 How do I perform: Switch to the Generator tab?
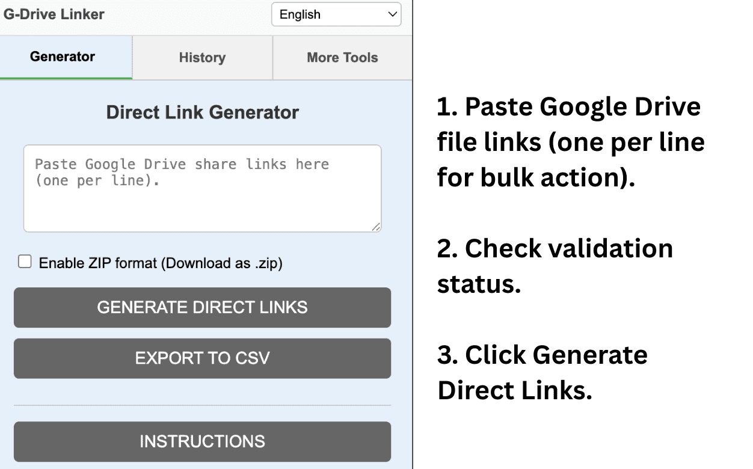coord(63,57)
